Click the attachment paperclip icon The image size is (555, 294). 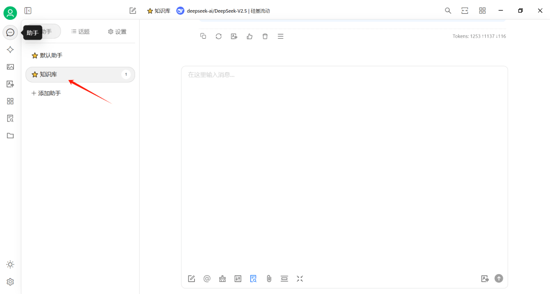[269, 279]
